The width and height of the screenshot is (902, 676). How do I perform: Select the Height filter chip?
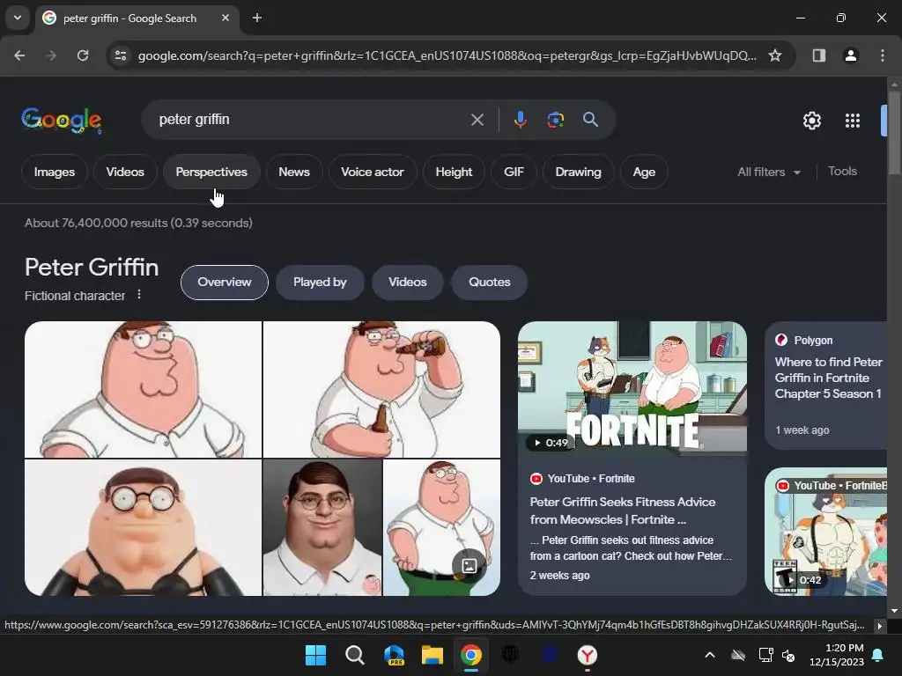pyautogui.click(x=454, y=172)
